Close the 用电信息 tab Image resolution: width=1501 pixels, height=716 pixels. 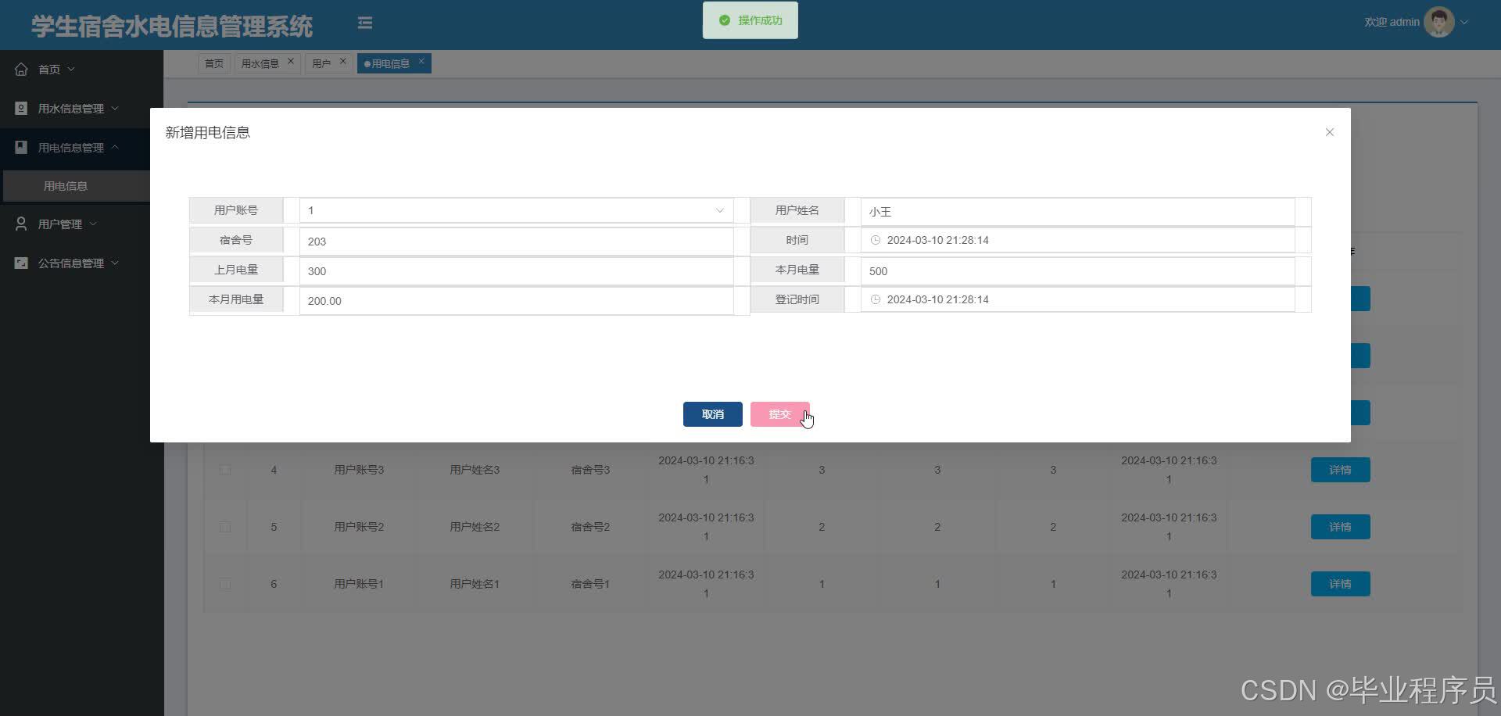[421, 61]
